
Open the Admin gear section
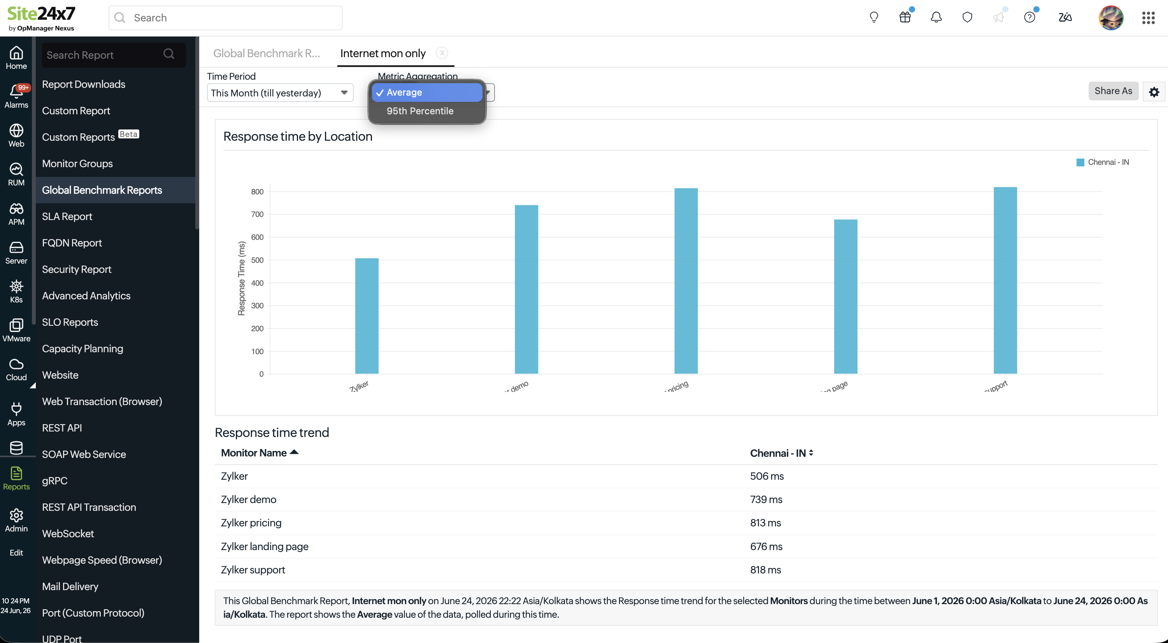coord(16,521)
